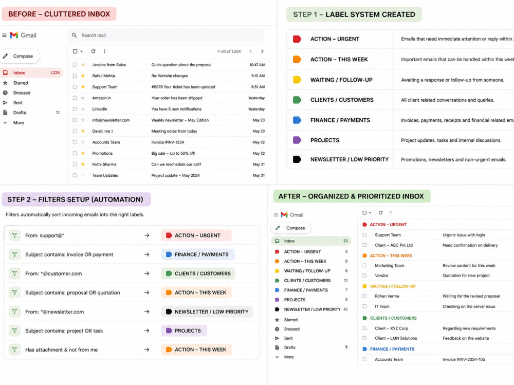Go to the older emails page arrow

[x=262, y=51]
